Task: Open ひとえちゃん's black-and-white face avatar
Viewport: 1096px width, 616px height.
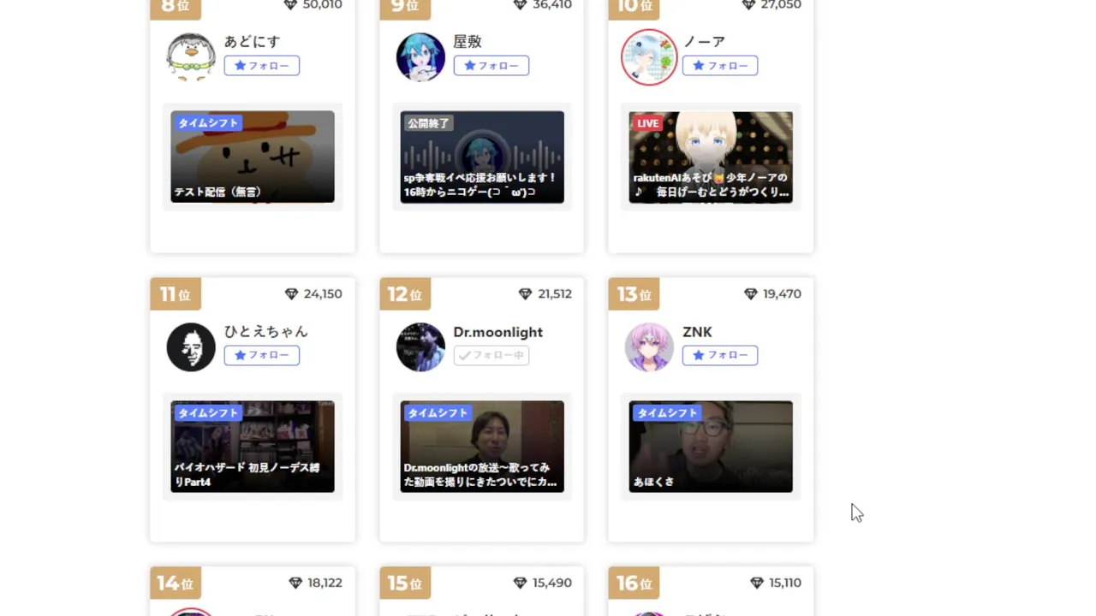Action: click(x=191, y=346)
